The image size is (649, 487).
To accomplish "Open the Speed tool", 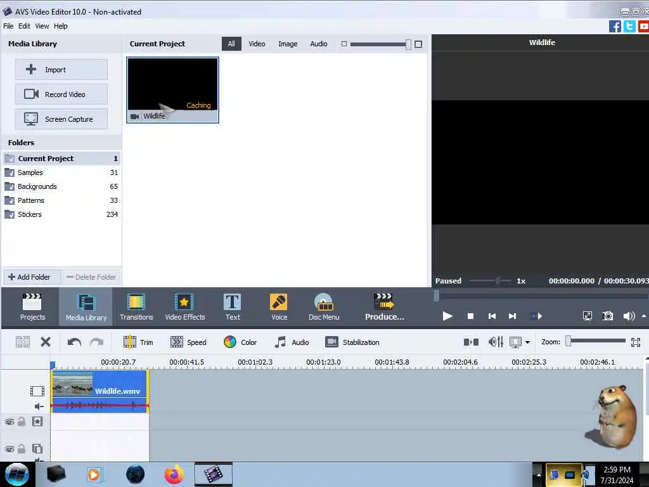I will (188, 342).
